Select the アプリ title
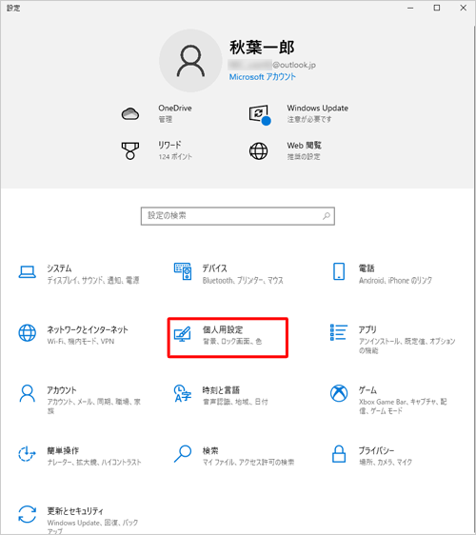 click(367, 329)
